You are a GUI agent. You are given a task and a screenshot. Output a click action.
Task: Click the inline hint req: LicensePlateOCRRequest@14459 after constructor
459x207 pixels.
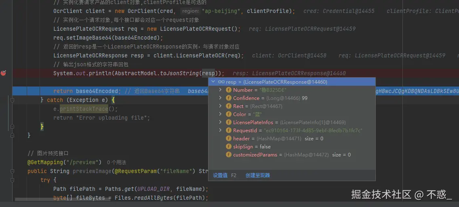pyautogui.click(x=302, y=29)
